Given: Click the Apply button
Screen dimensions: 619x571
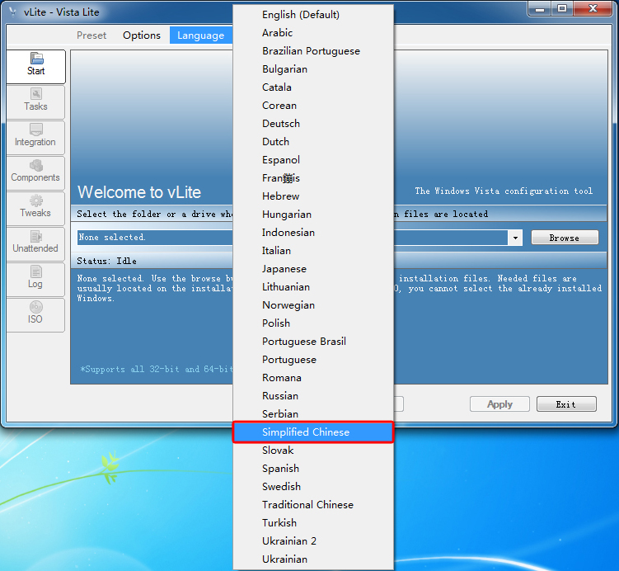Looking at the screenshot, I should coord(499,404).
